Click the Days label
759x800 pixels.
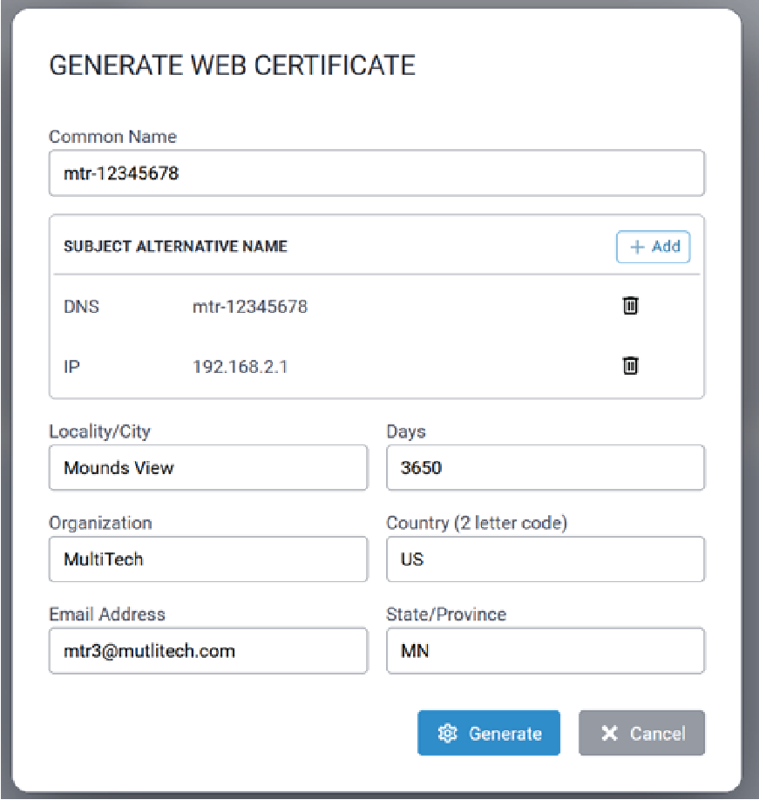[x=406, y=431]
